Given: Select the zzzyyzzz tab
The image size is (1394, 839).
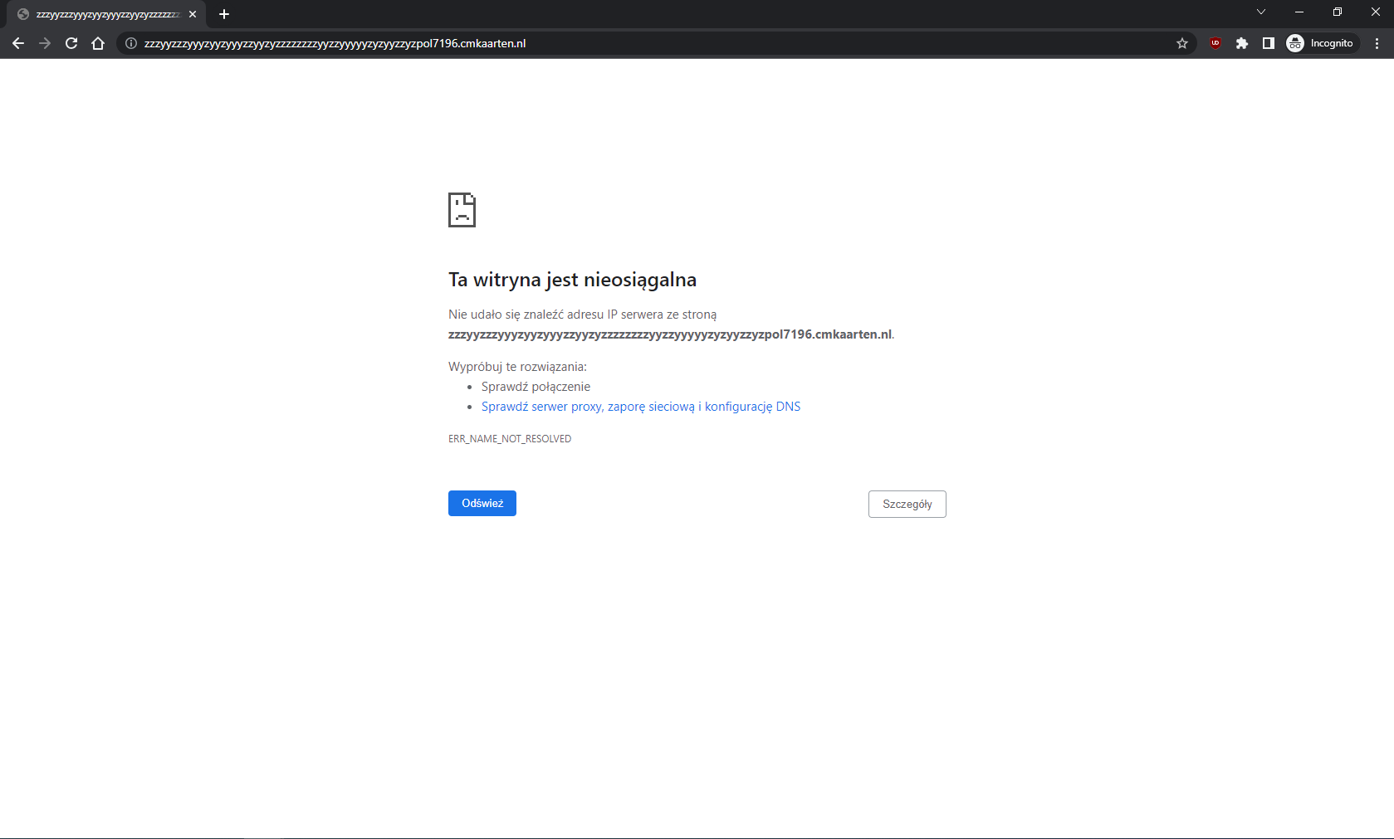Looking at the screenshot, I should click(x=106, y=14).
